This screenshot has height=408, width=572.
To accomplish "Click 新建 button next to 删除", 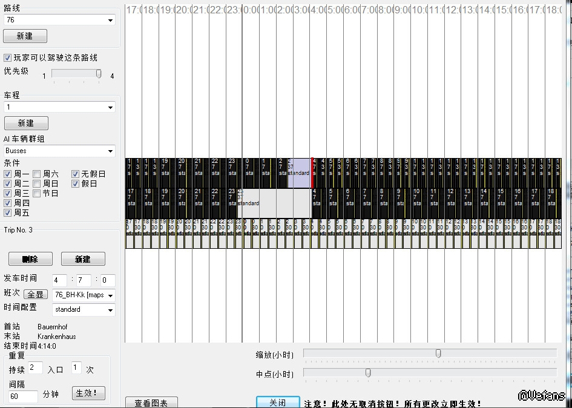I will click(83, 259).
